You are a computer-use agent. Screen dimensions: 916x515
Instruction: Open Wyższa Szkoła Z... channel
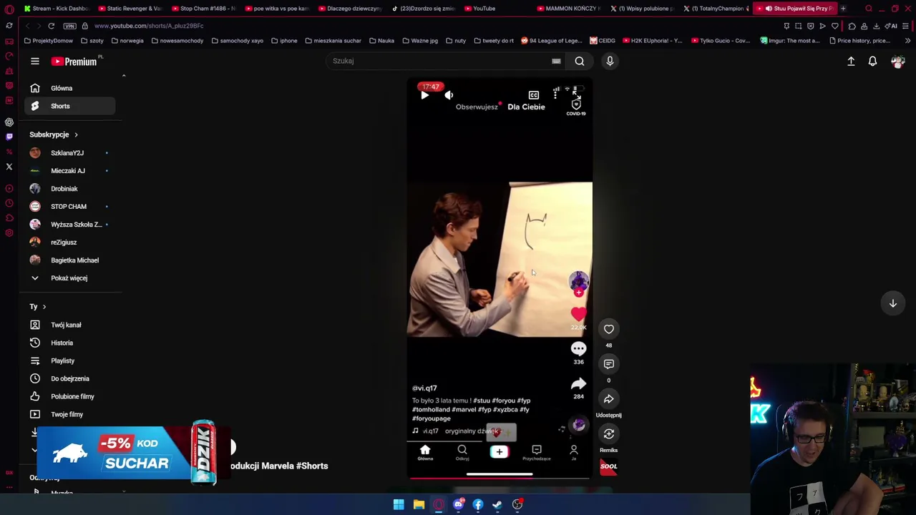pyautogui.click(x=70, y=225)
